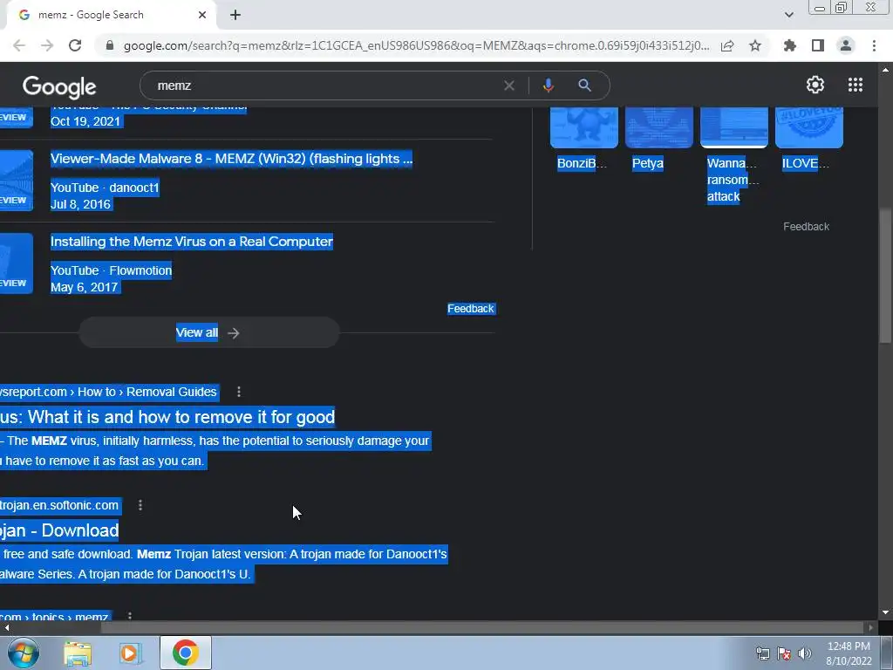
Task: Open the Chrome profile avatar
Action: pyautogui.click(x=846, y=45)
